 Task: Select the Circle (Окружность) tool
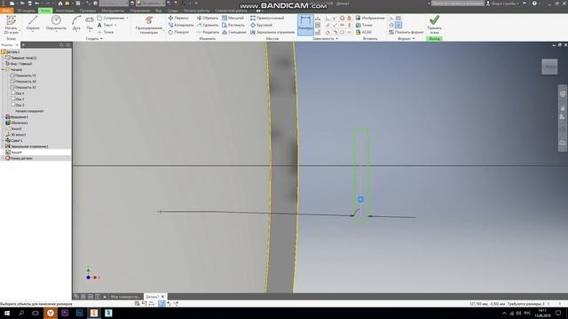click(56, 23)
